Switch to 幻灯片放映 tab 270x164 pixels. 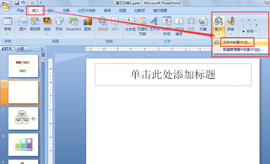click(x=87, y=10)
